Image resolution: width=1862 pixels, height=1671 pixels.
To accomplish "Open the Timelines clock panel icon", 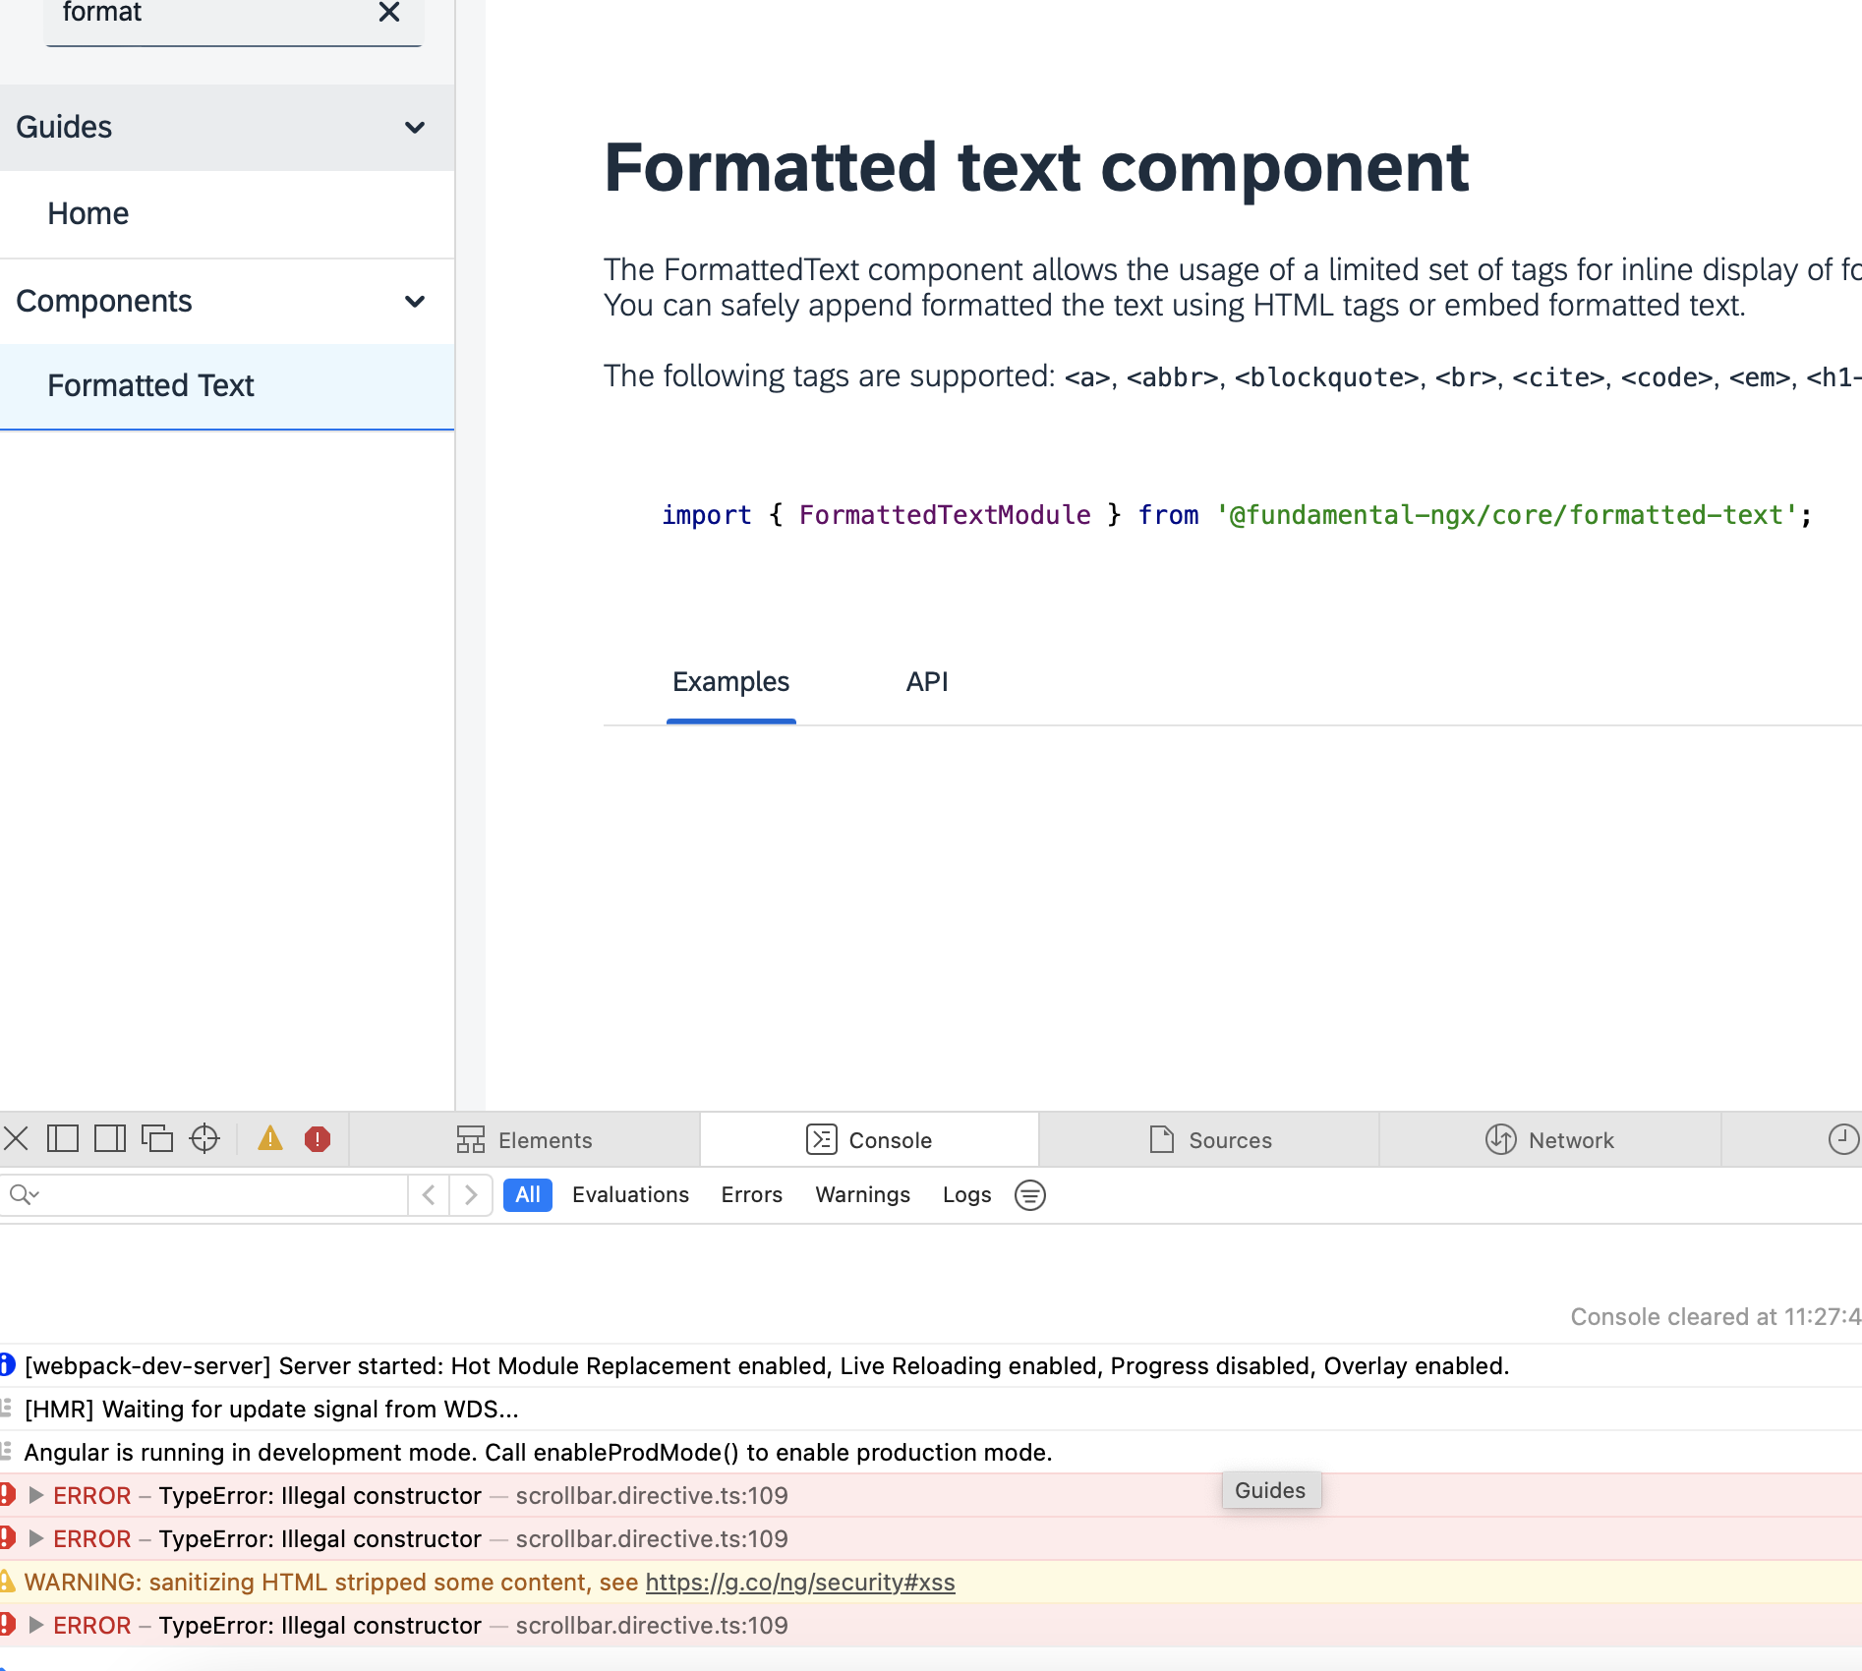I will coord(1842,1139).
